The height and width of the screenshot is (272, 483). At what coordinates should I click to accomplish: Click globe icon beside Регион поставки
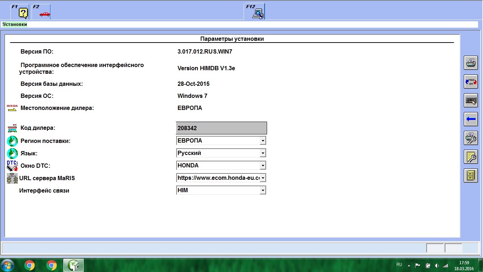12,141
